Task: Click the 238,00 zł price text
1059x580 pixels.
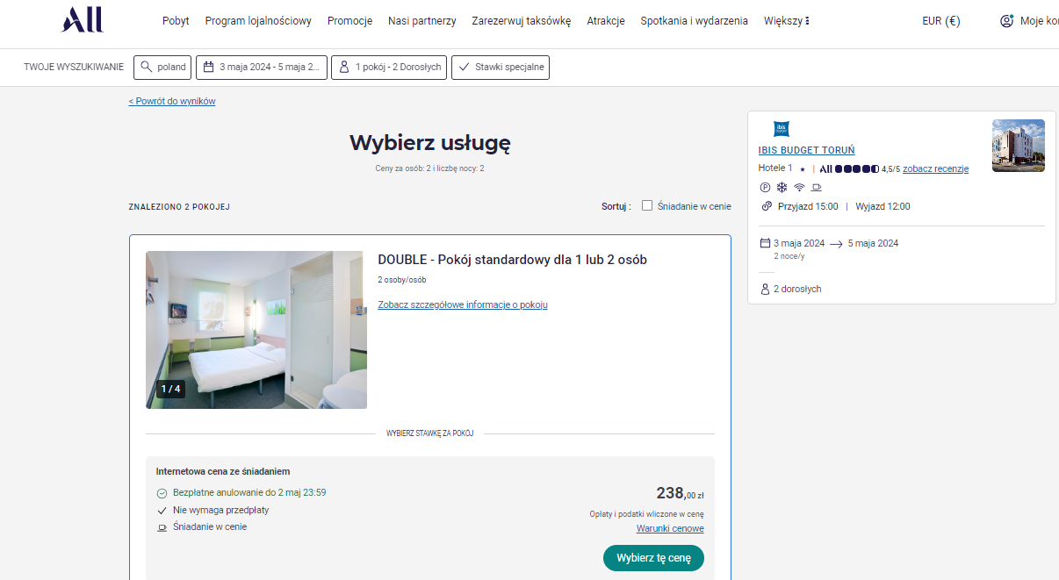Action: (x=680, y=493)
